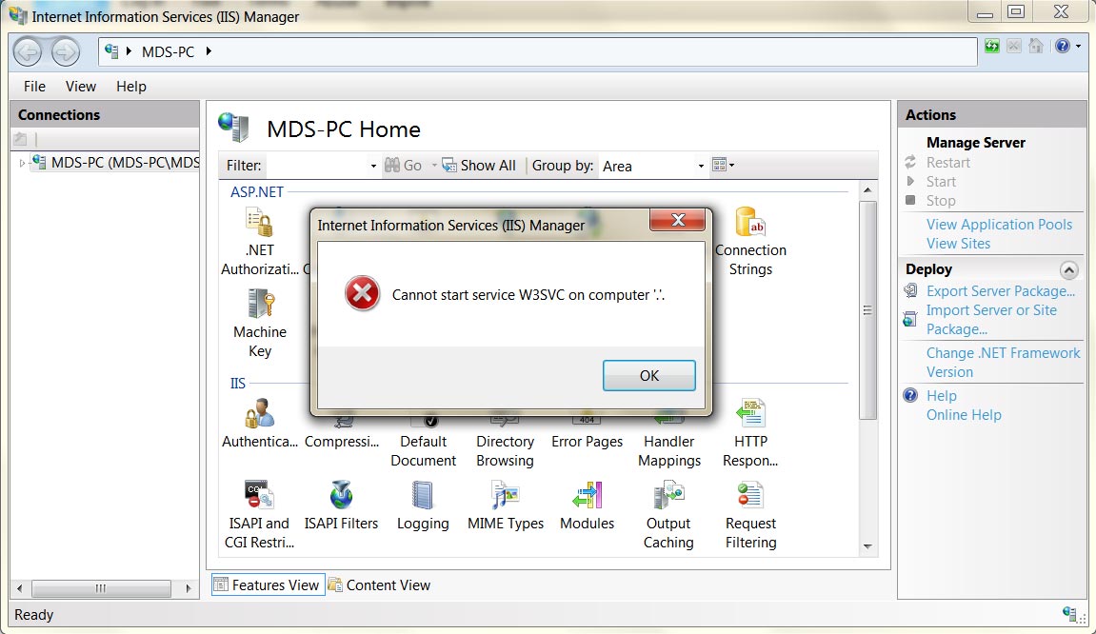Click the Stop loading toolbar icon
Viewport: 1096px width, 634px height.
click(1014, 47)
